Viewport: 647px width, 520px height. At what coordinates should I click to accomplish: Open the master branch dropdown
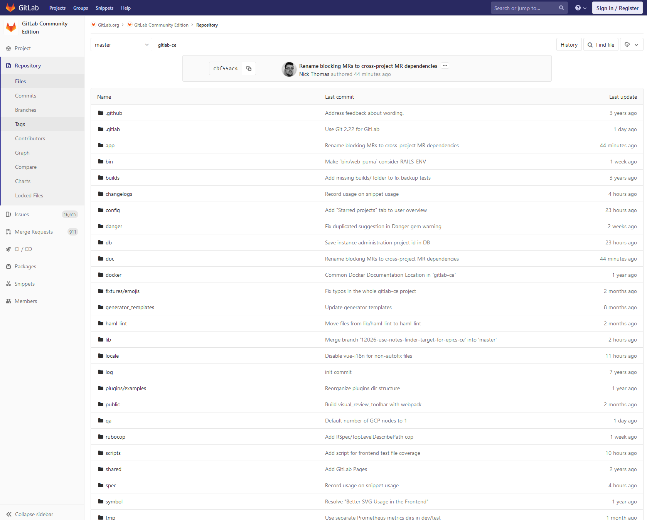(121, 44)
